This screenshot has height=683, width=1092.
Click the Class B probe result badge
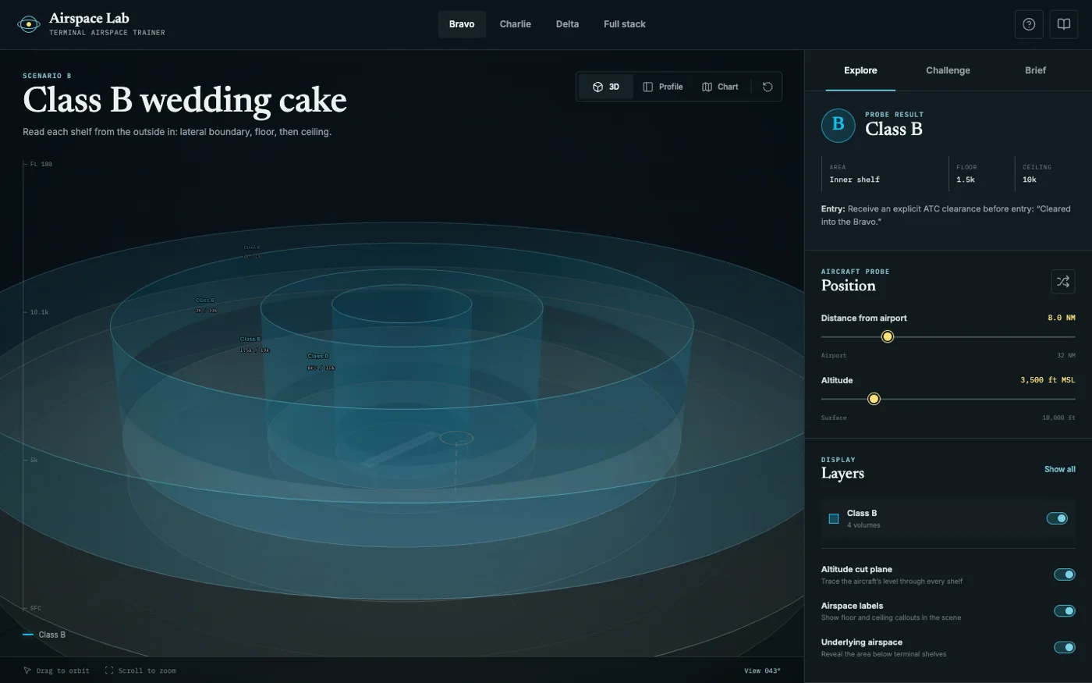coord(838,125)
